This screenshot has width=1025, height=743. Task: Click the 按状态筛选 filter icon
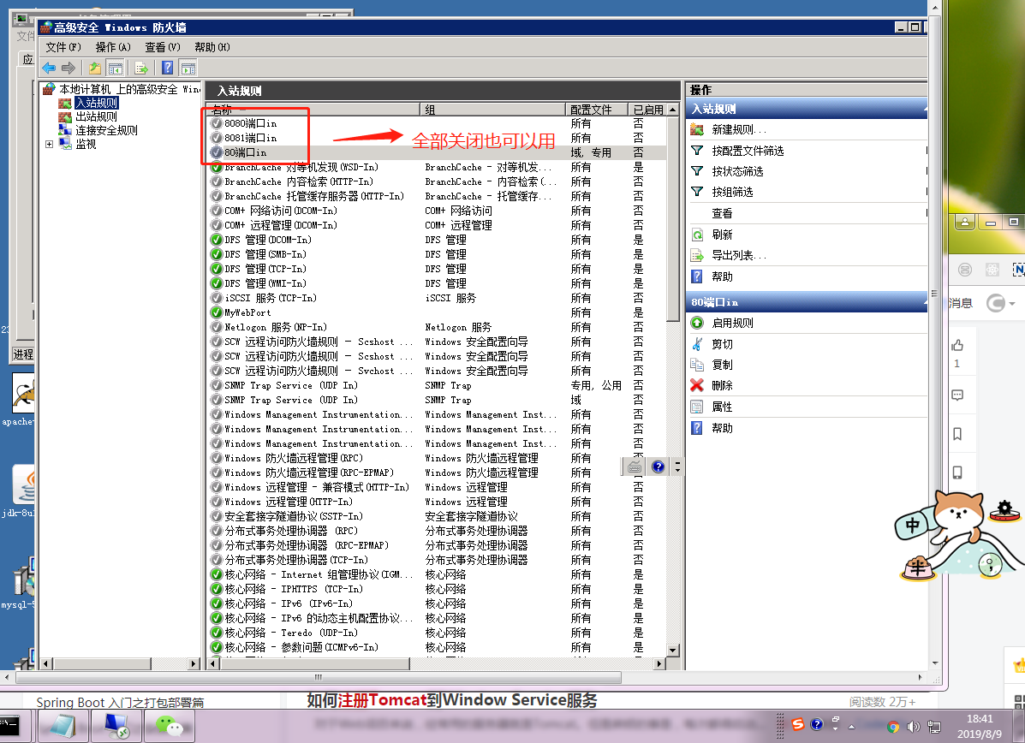click(x=697, y=171)
